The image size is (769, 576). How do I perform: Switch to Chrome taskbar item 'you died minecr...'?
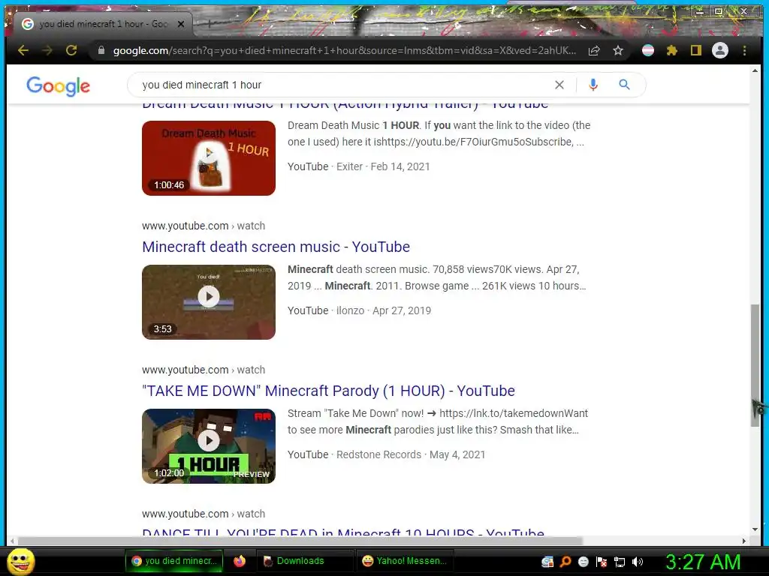(174, 561)
